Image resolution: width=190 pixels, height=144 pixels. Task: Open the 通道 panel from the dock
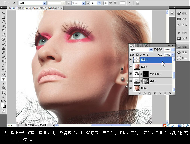[x=182, y=52]
